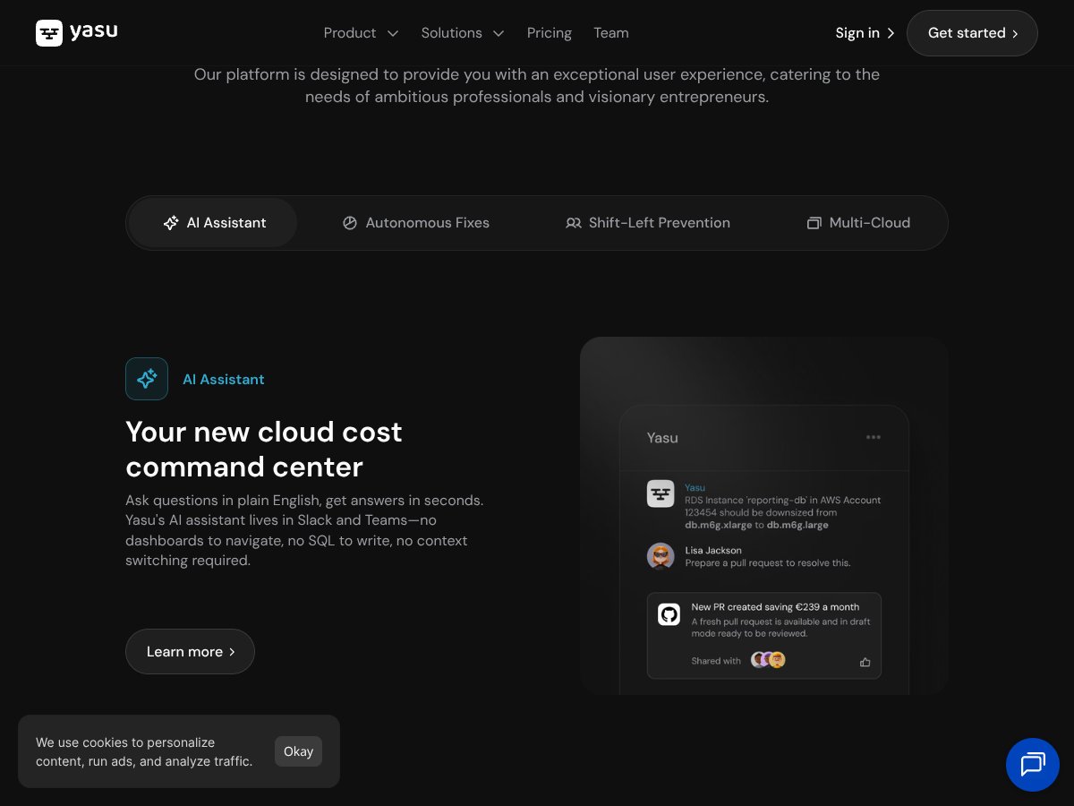The image size is (1074, 806).
Task: Click the Yasu bot avatar in chat
Action: click(661, 493)
